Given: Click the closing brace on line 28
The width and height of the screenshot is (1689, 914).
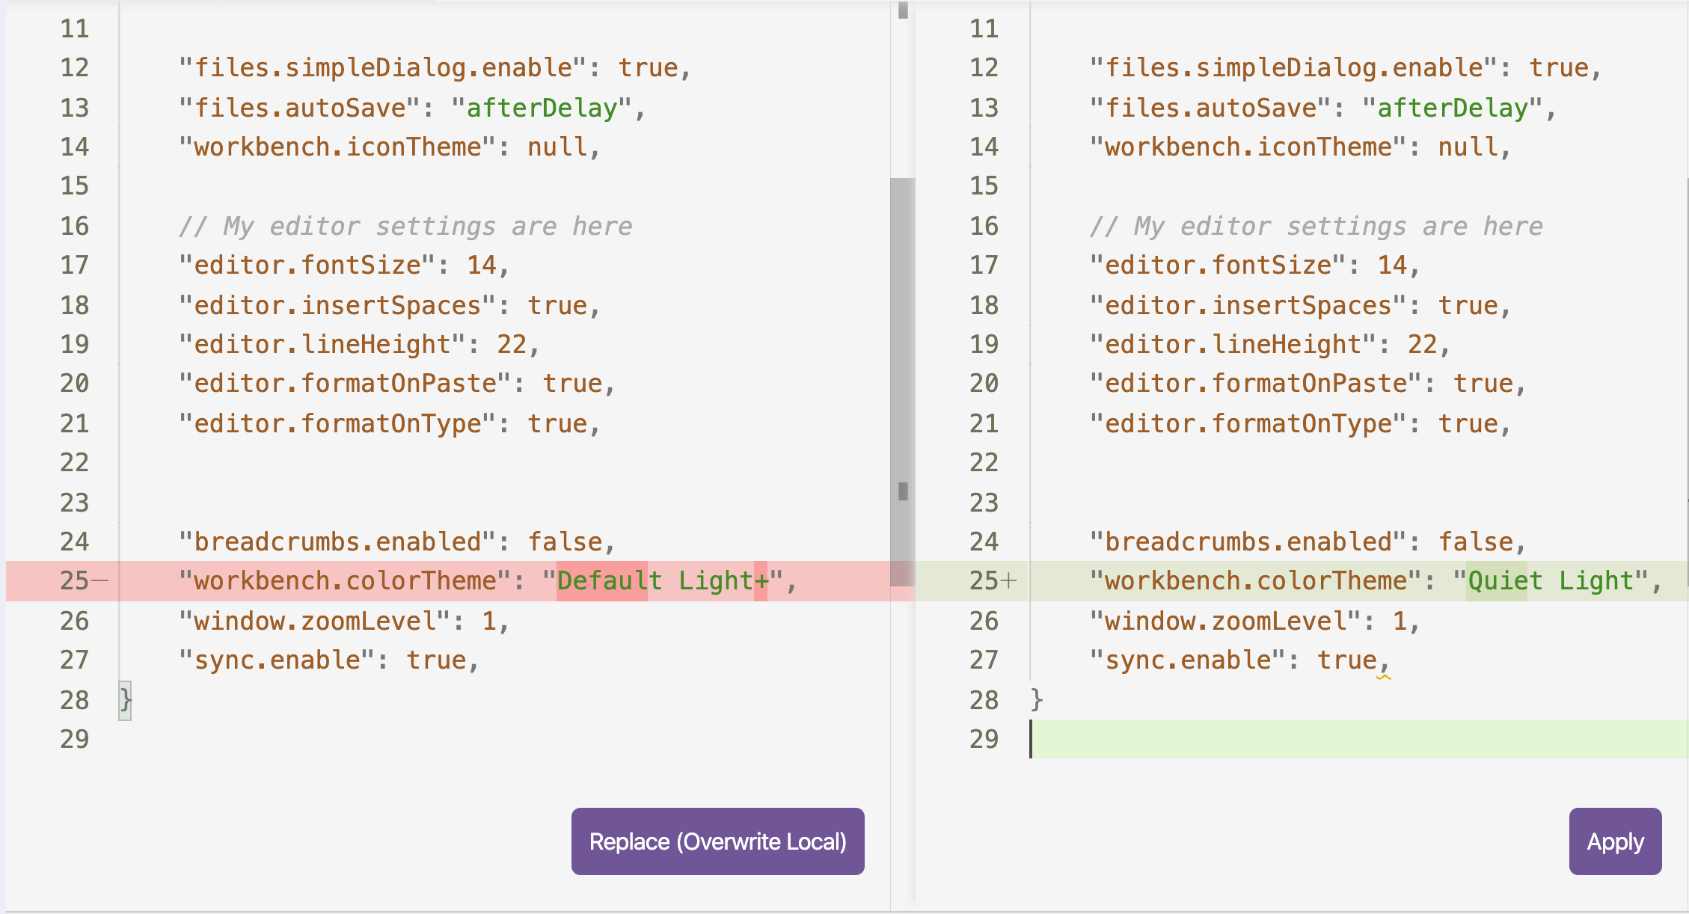Looking at the screenshot, I should [x=123, y=699].
